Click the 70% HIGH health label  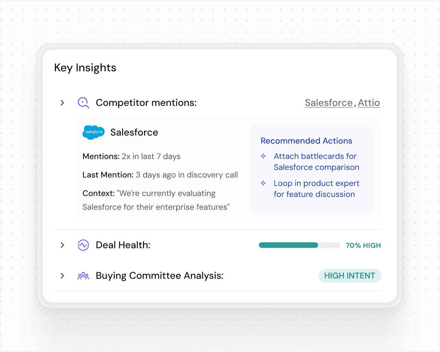tap(363, 245)
